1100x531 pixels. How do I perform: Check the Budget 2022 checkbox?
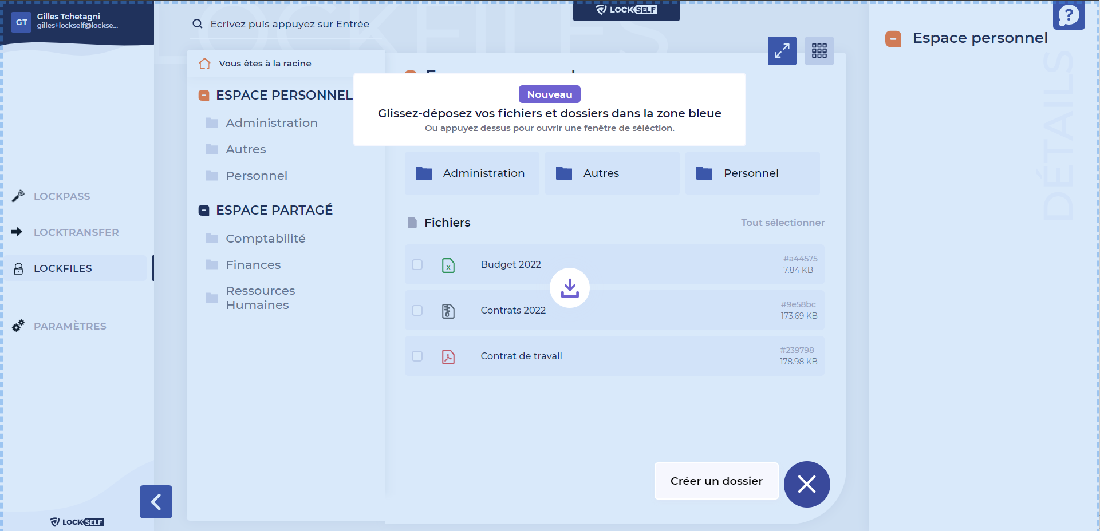[x=417, y=264]
